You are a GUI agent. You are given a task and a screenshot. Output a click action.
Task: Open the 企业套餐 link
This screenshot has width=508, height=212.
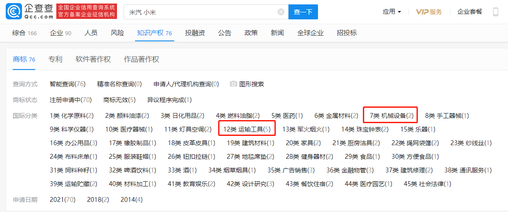(x=470, y=12)
